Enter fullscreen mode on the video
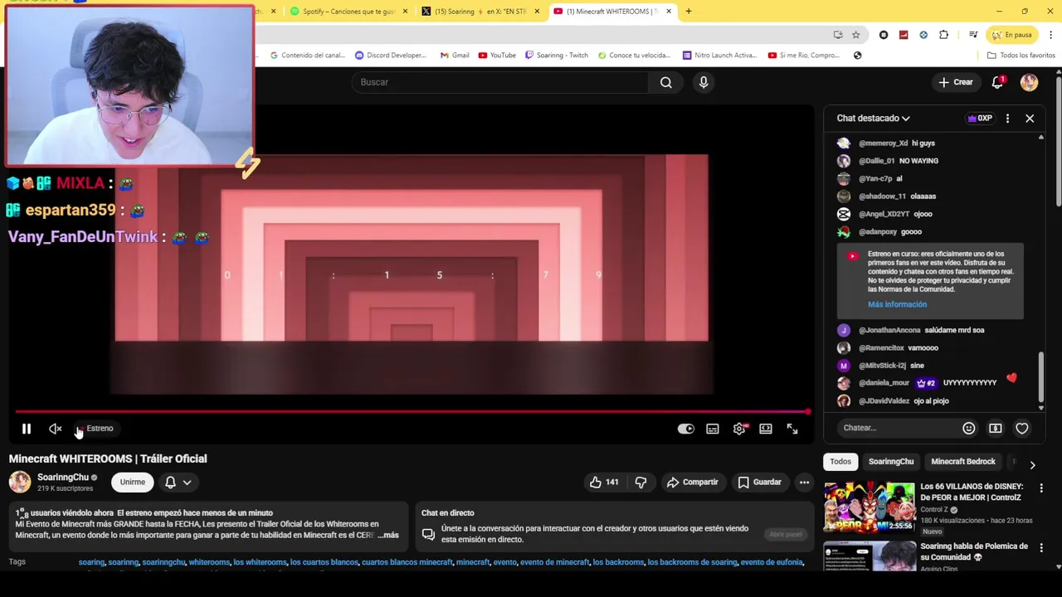 click(792, 429)
